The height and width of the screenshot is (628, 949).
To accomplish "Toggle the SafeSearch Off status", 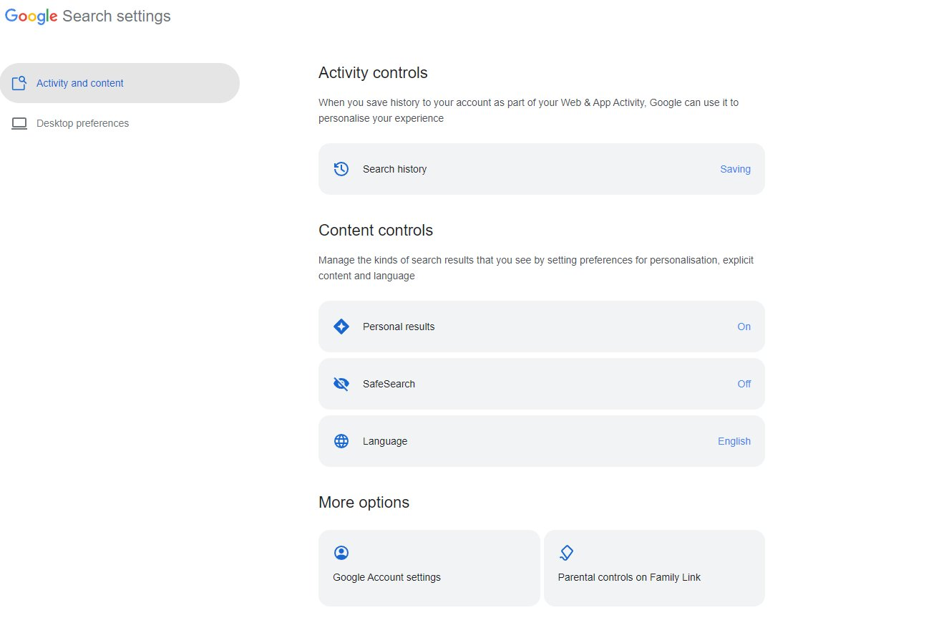I will click(744, 384).
